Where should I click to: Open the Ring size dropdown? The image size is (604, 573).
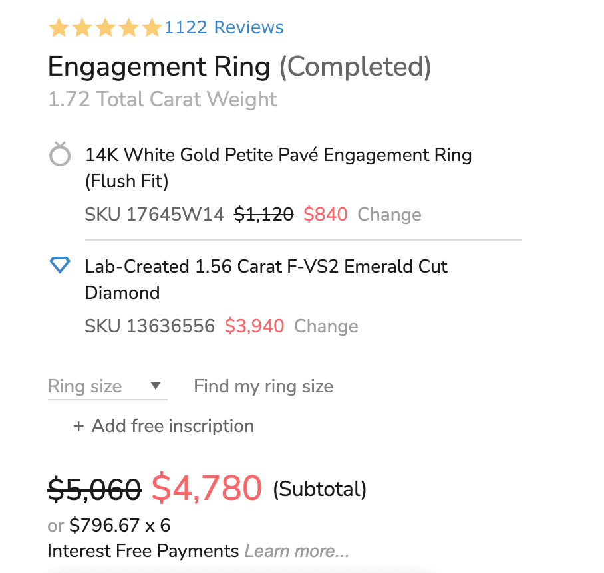click(106, 386)
